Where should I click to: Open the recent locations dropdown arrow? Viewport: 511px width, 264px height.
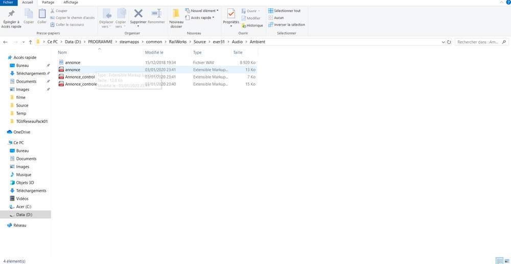24,42
